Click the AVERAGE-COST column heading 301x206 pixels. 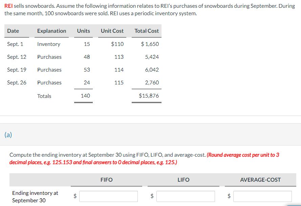260,180
